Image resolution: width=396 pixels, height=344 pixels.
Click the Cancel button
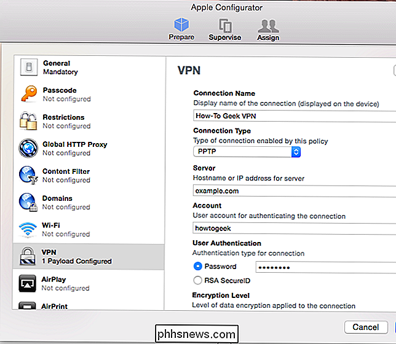click(366, 327)
